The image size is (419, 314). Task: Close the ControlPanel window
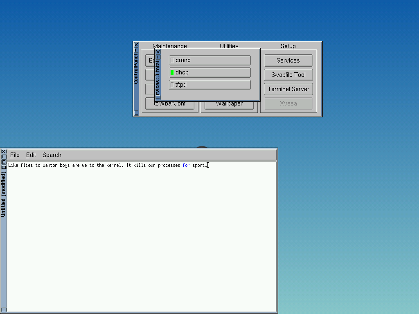click(x=136, y=45)
